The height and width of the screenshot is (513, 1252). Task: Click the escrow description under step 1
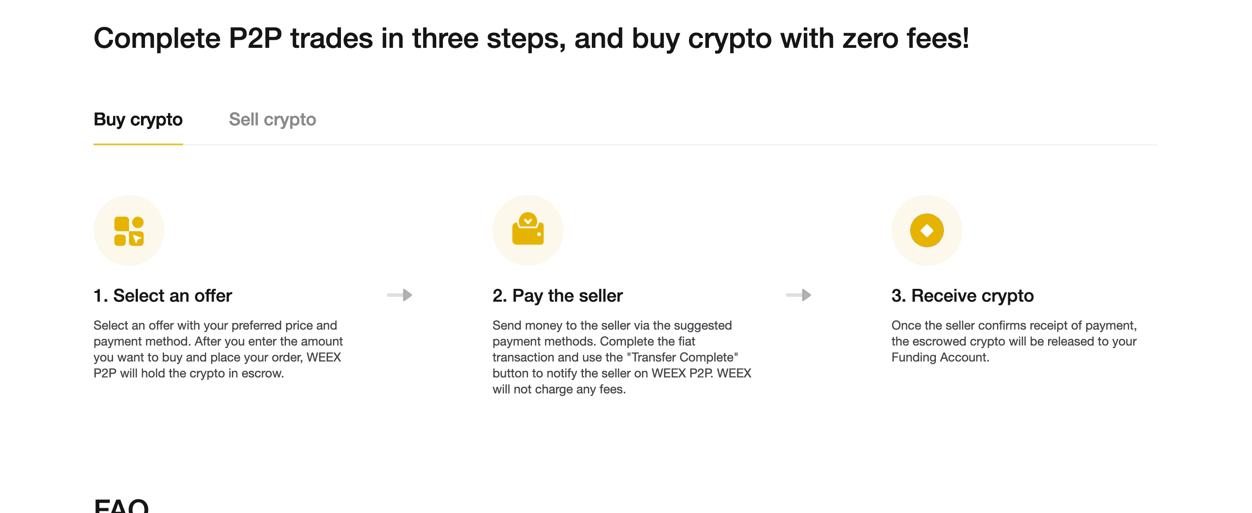coord(218,350)
